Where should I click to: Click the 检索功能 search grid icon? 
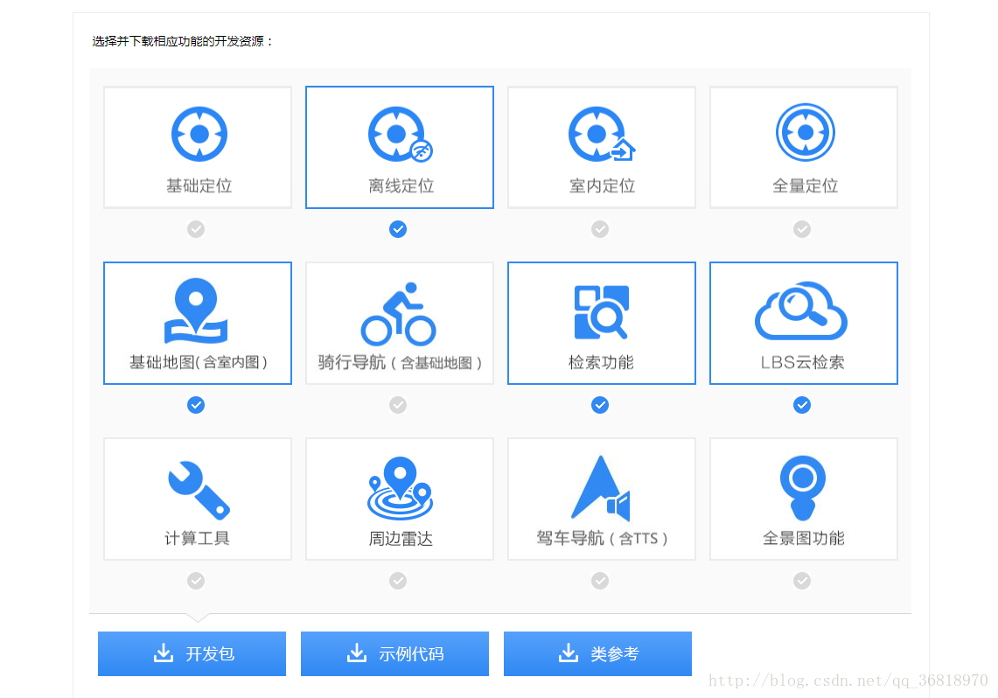tap(602, 311)
